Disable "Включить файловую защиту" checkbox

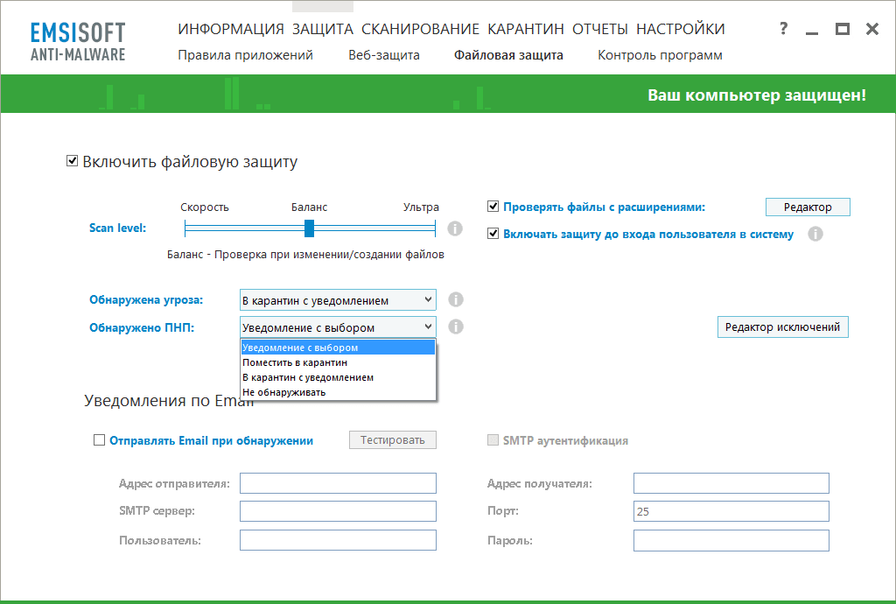(72, 161)
